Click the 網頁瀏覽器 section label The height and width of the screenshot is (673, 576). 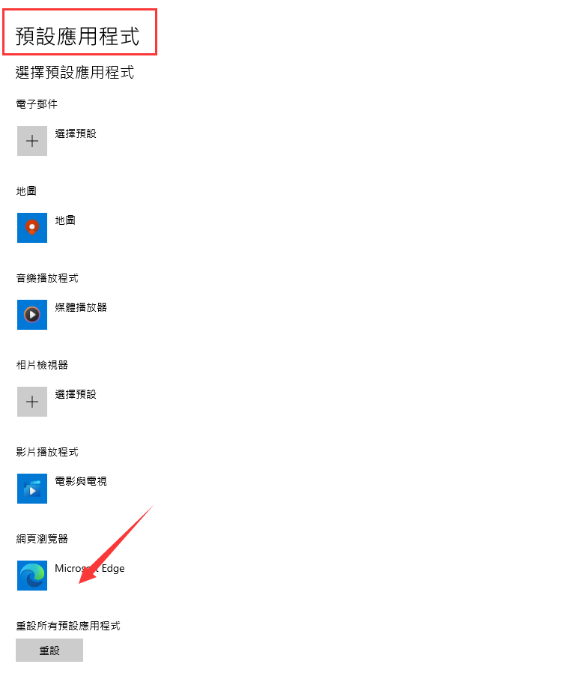[x=42, y=539]
